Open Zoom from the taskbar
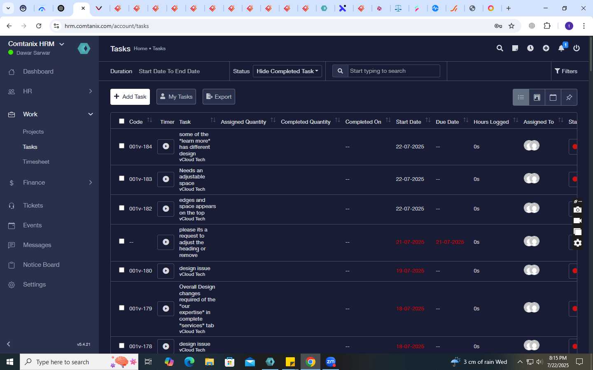This screenshot has width=593, height=370. pyautogui.click(x=331, y=362)
